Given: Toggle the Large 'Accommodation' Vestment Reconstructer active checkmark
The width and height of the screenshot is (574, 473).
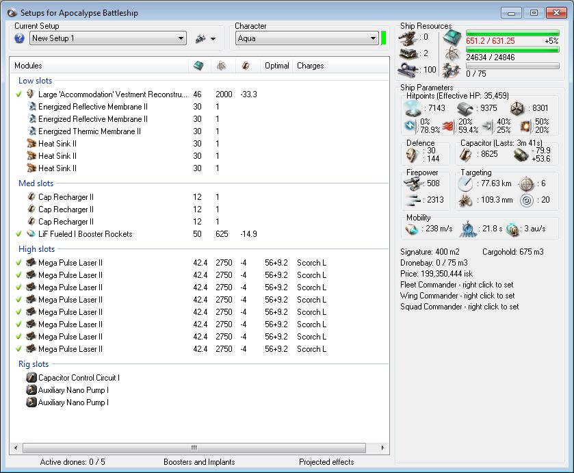Looking at the screenshot, I should tap(18, 94).
